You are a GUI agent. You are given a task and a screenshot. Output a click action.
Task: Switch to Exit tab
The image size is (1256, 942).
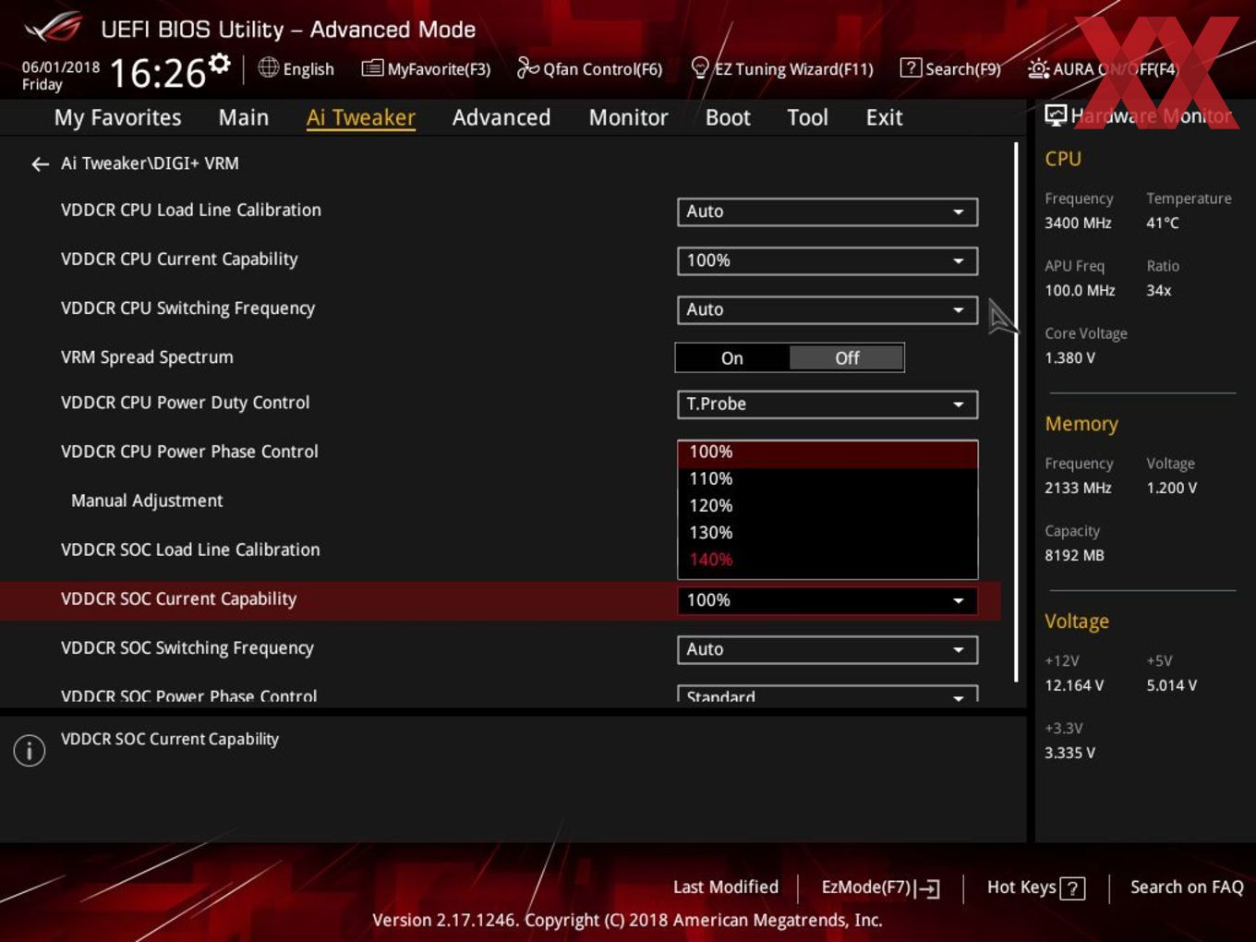click(884, 118)
